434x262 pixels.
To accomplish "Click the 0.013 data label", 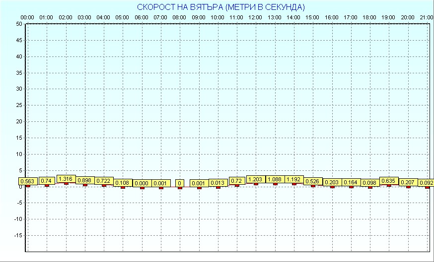I will pos(218,183).
